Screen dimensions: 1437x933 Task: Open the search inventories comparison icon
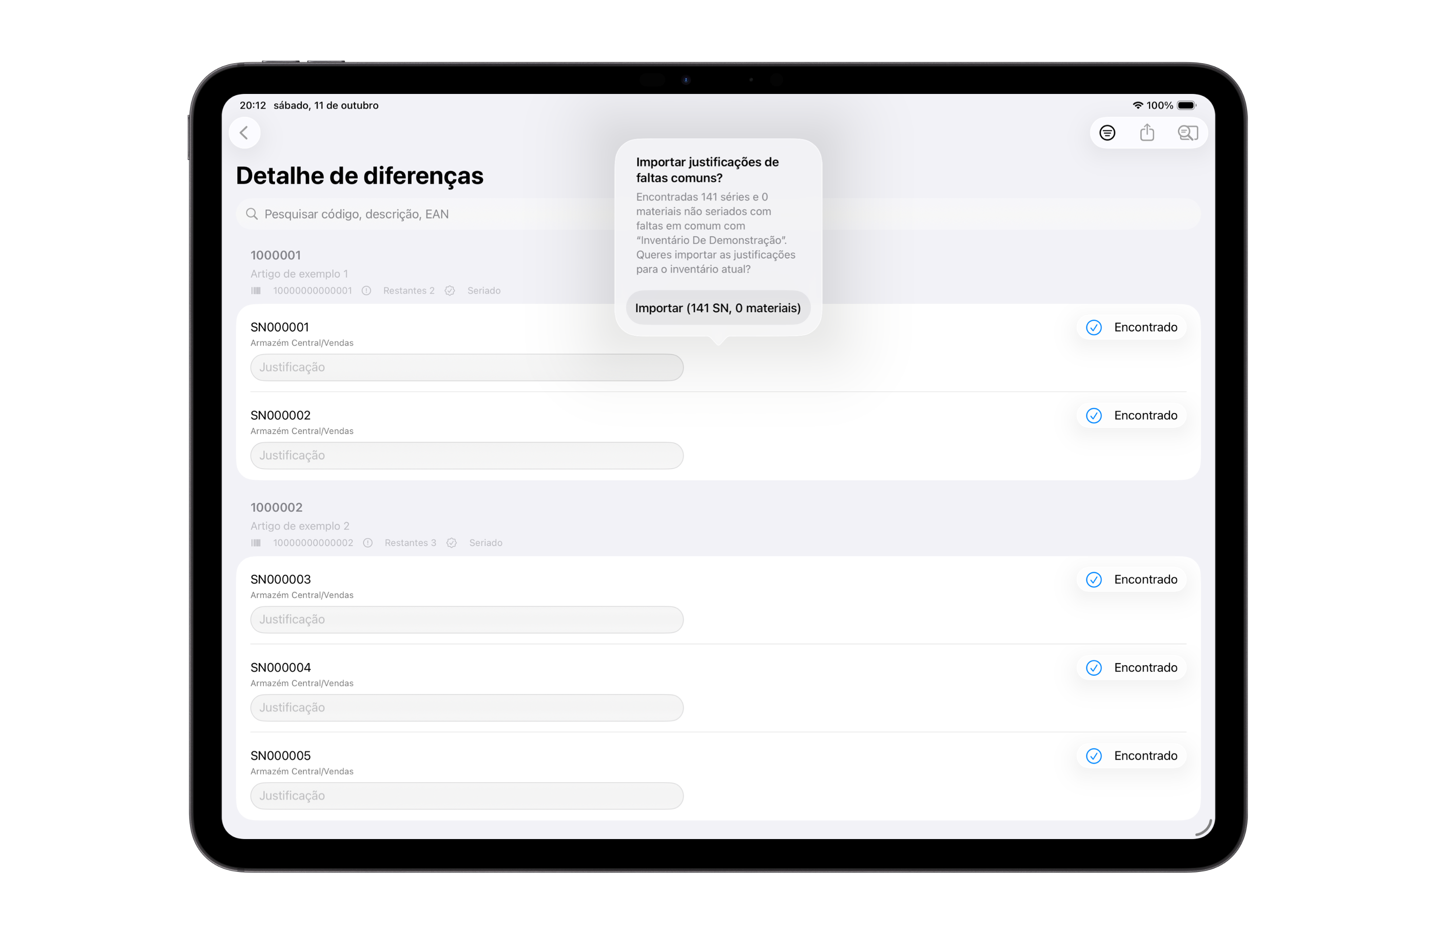(1187, 133)
